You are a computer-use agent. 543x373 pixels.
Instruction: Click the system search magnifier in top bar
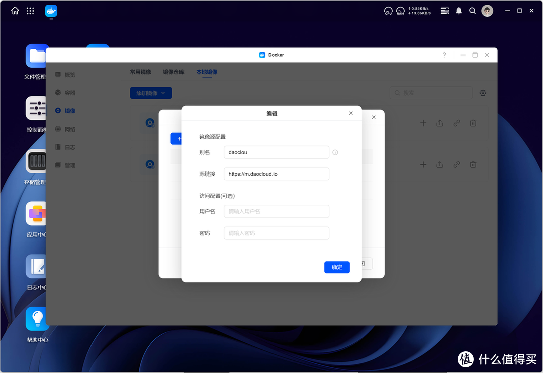click(x=472, y=10)
